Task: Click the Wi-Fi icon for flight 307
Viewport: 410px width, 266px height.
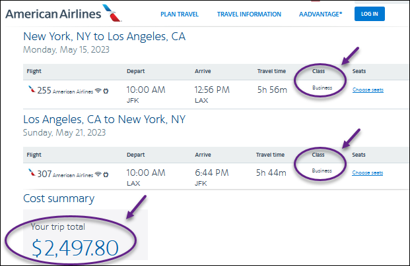Action: [x=98, y=174]
